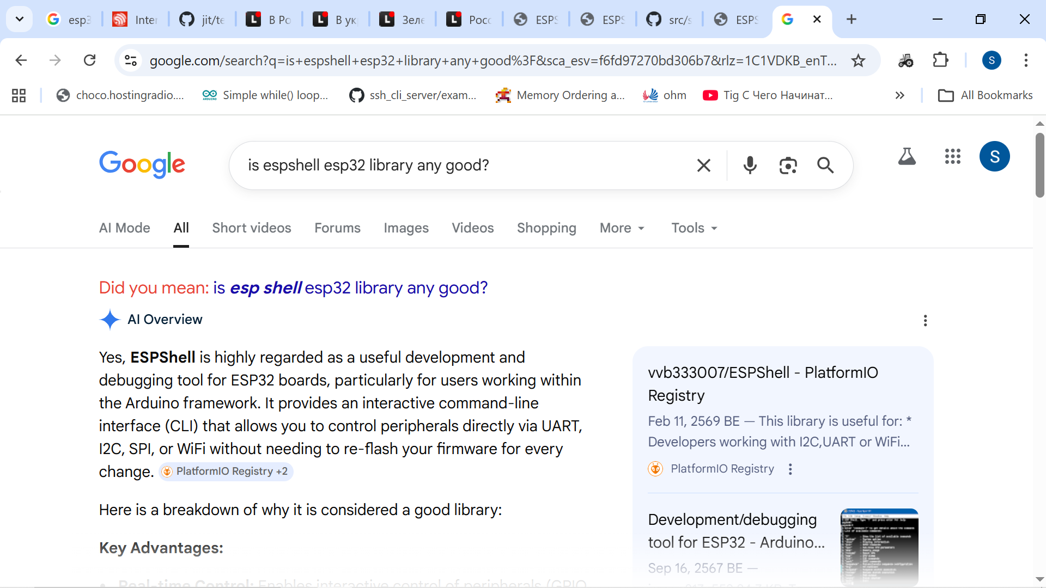
Task: Click the 'esp shell' spelling suggestion link
Action: point(350,287)
